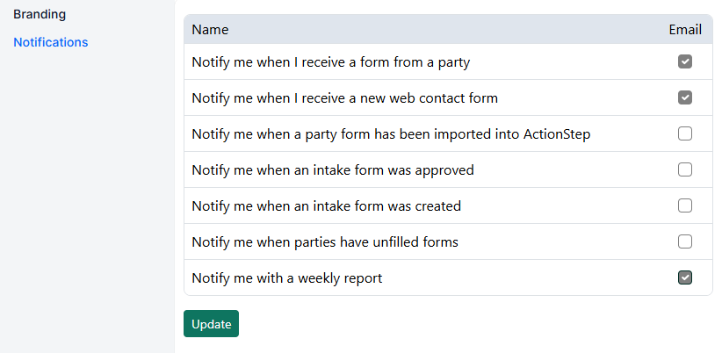
Task: Enable email for party form imported into ActionStep
Action: pyautogui.click(x=685, y=134)
